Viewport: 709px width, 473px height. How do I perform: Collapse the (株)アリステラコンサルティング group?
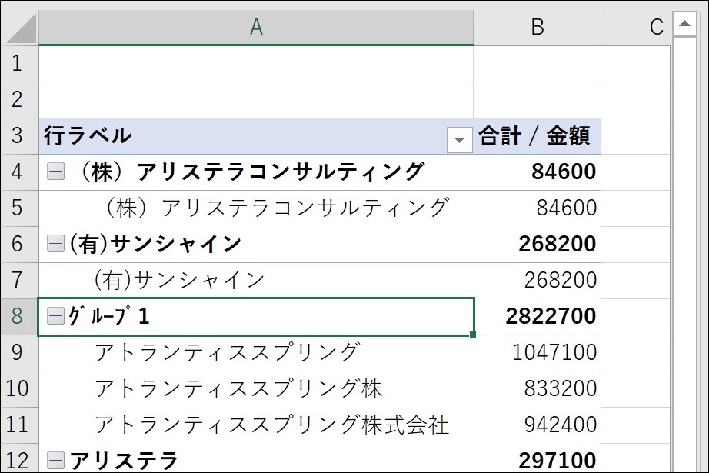(55, 172)
